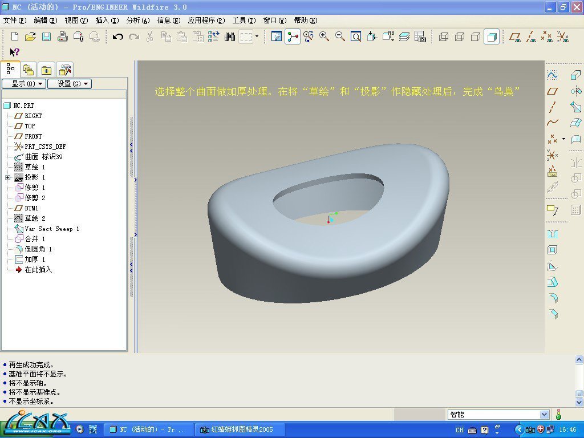This screenshot has height=438, width=584.
Task: Select 加厚 1 feature in model tree
Action: (34, 259)
